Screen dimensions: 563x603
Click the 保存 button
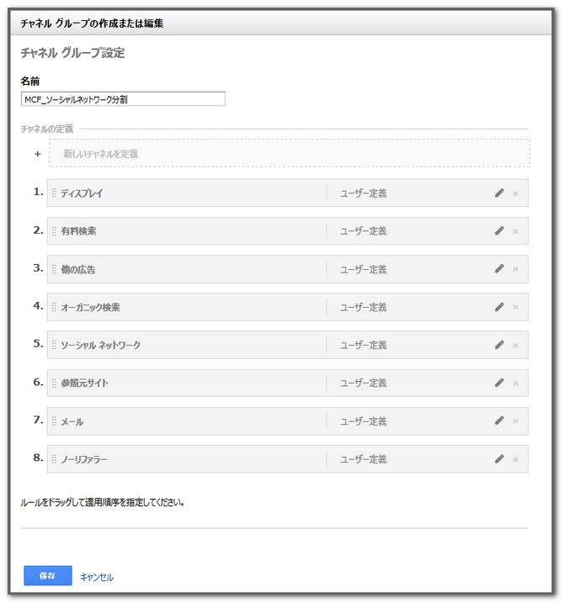(x=48, y=575)
